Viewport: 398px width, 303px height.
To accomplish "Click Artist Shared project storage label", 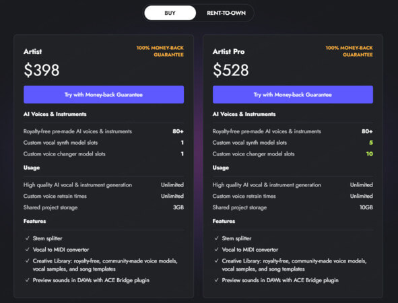I will coord(51,207).
